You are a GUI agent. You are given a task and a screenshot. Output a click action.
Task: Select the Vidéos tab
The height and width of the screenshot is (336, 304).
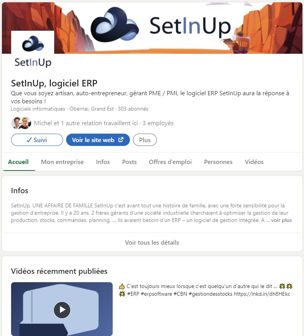click(254, 162)
